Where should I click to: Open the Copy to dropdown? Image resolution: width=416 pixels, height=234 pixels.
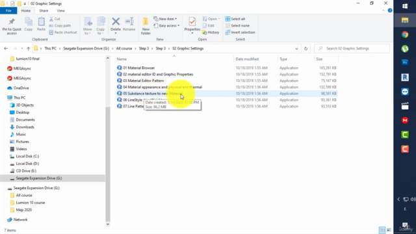[x=100, y=26]
